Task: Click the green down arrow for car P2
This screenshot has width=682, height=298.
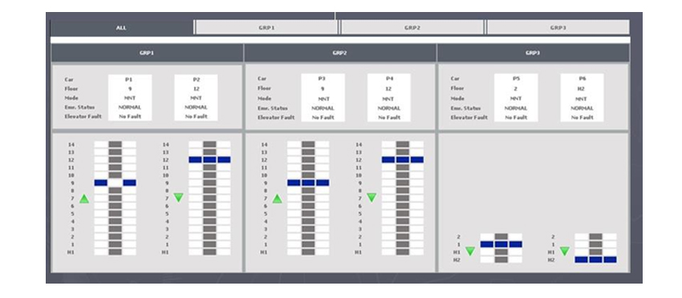Action: (179, 198)
